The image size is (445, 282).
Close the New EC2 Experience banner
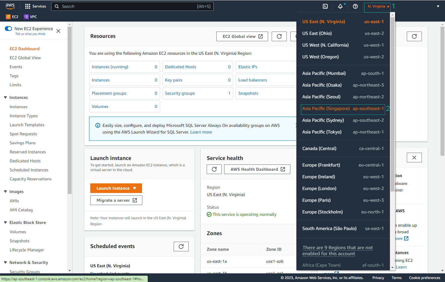click(58, 31)
